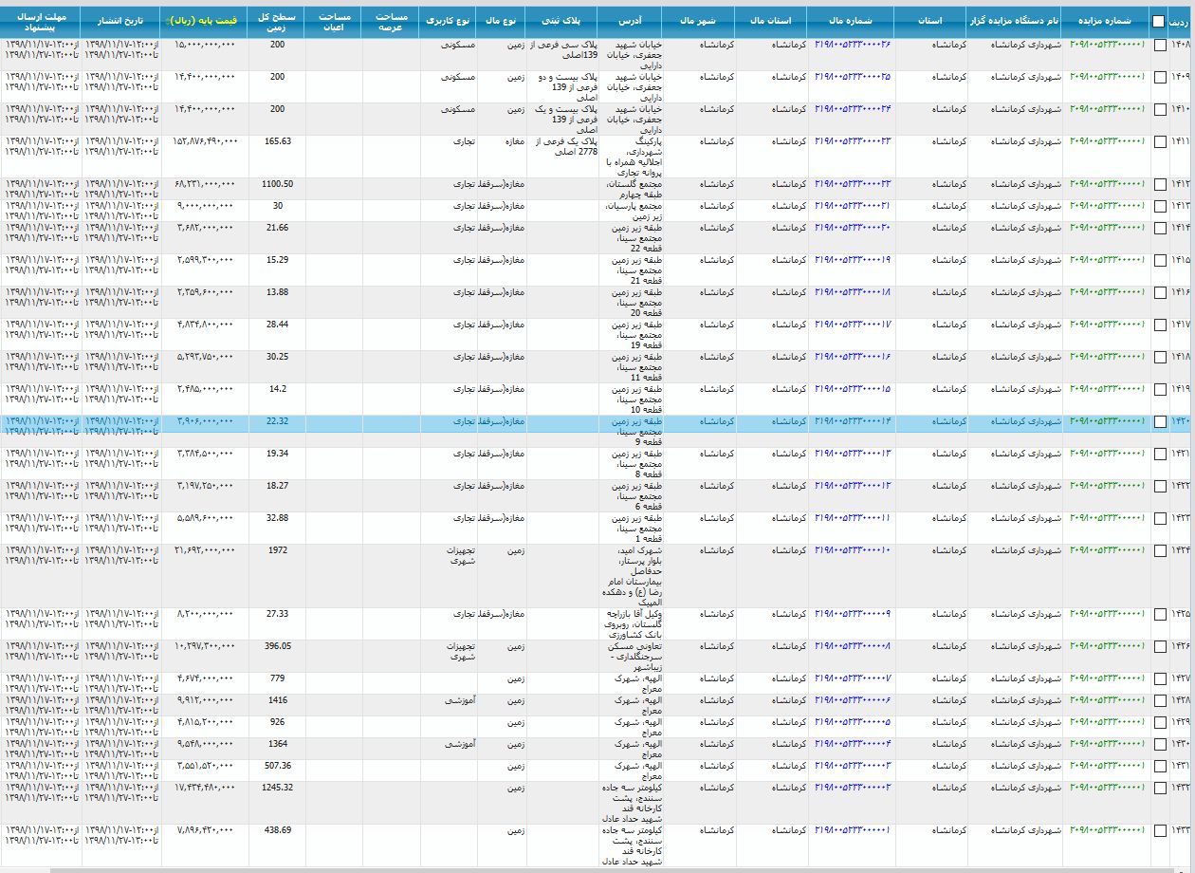Select the checkbox for row ۱۴۱۱
The width and height of the screenshot is (1195, 873).
(x=1159, y=146)
